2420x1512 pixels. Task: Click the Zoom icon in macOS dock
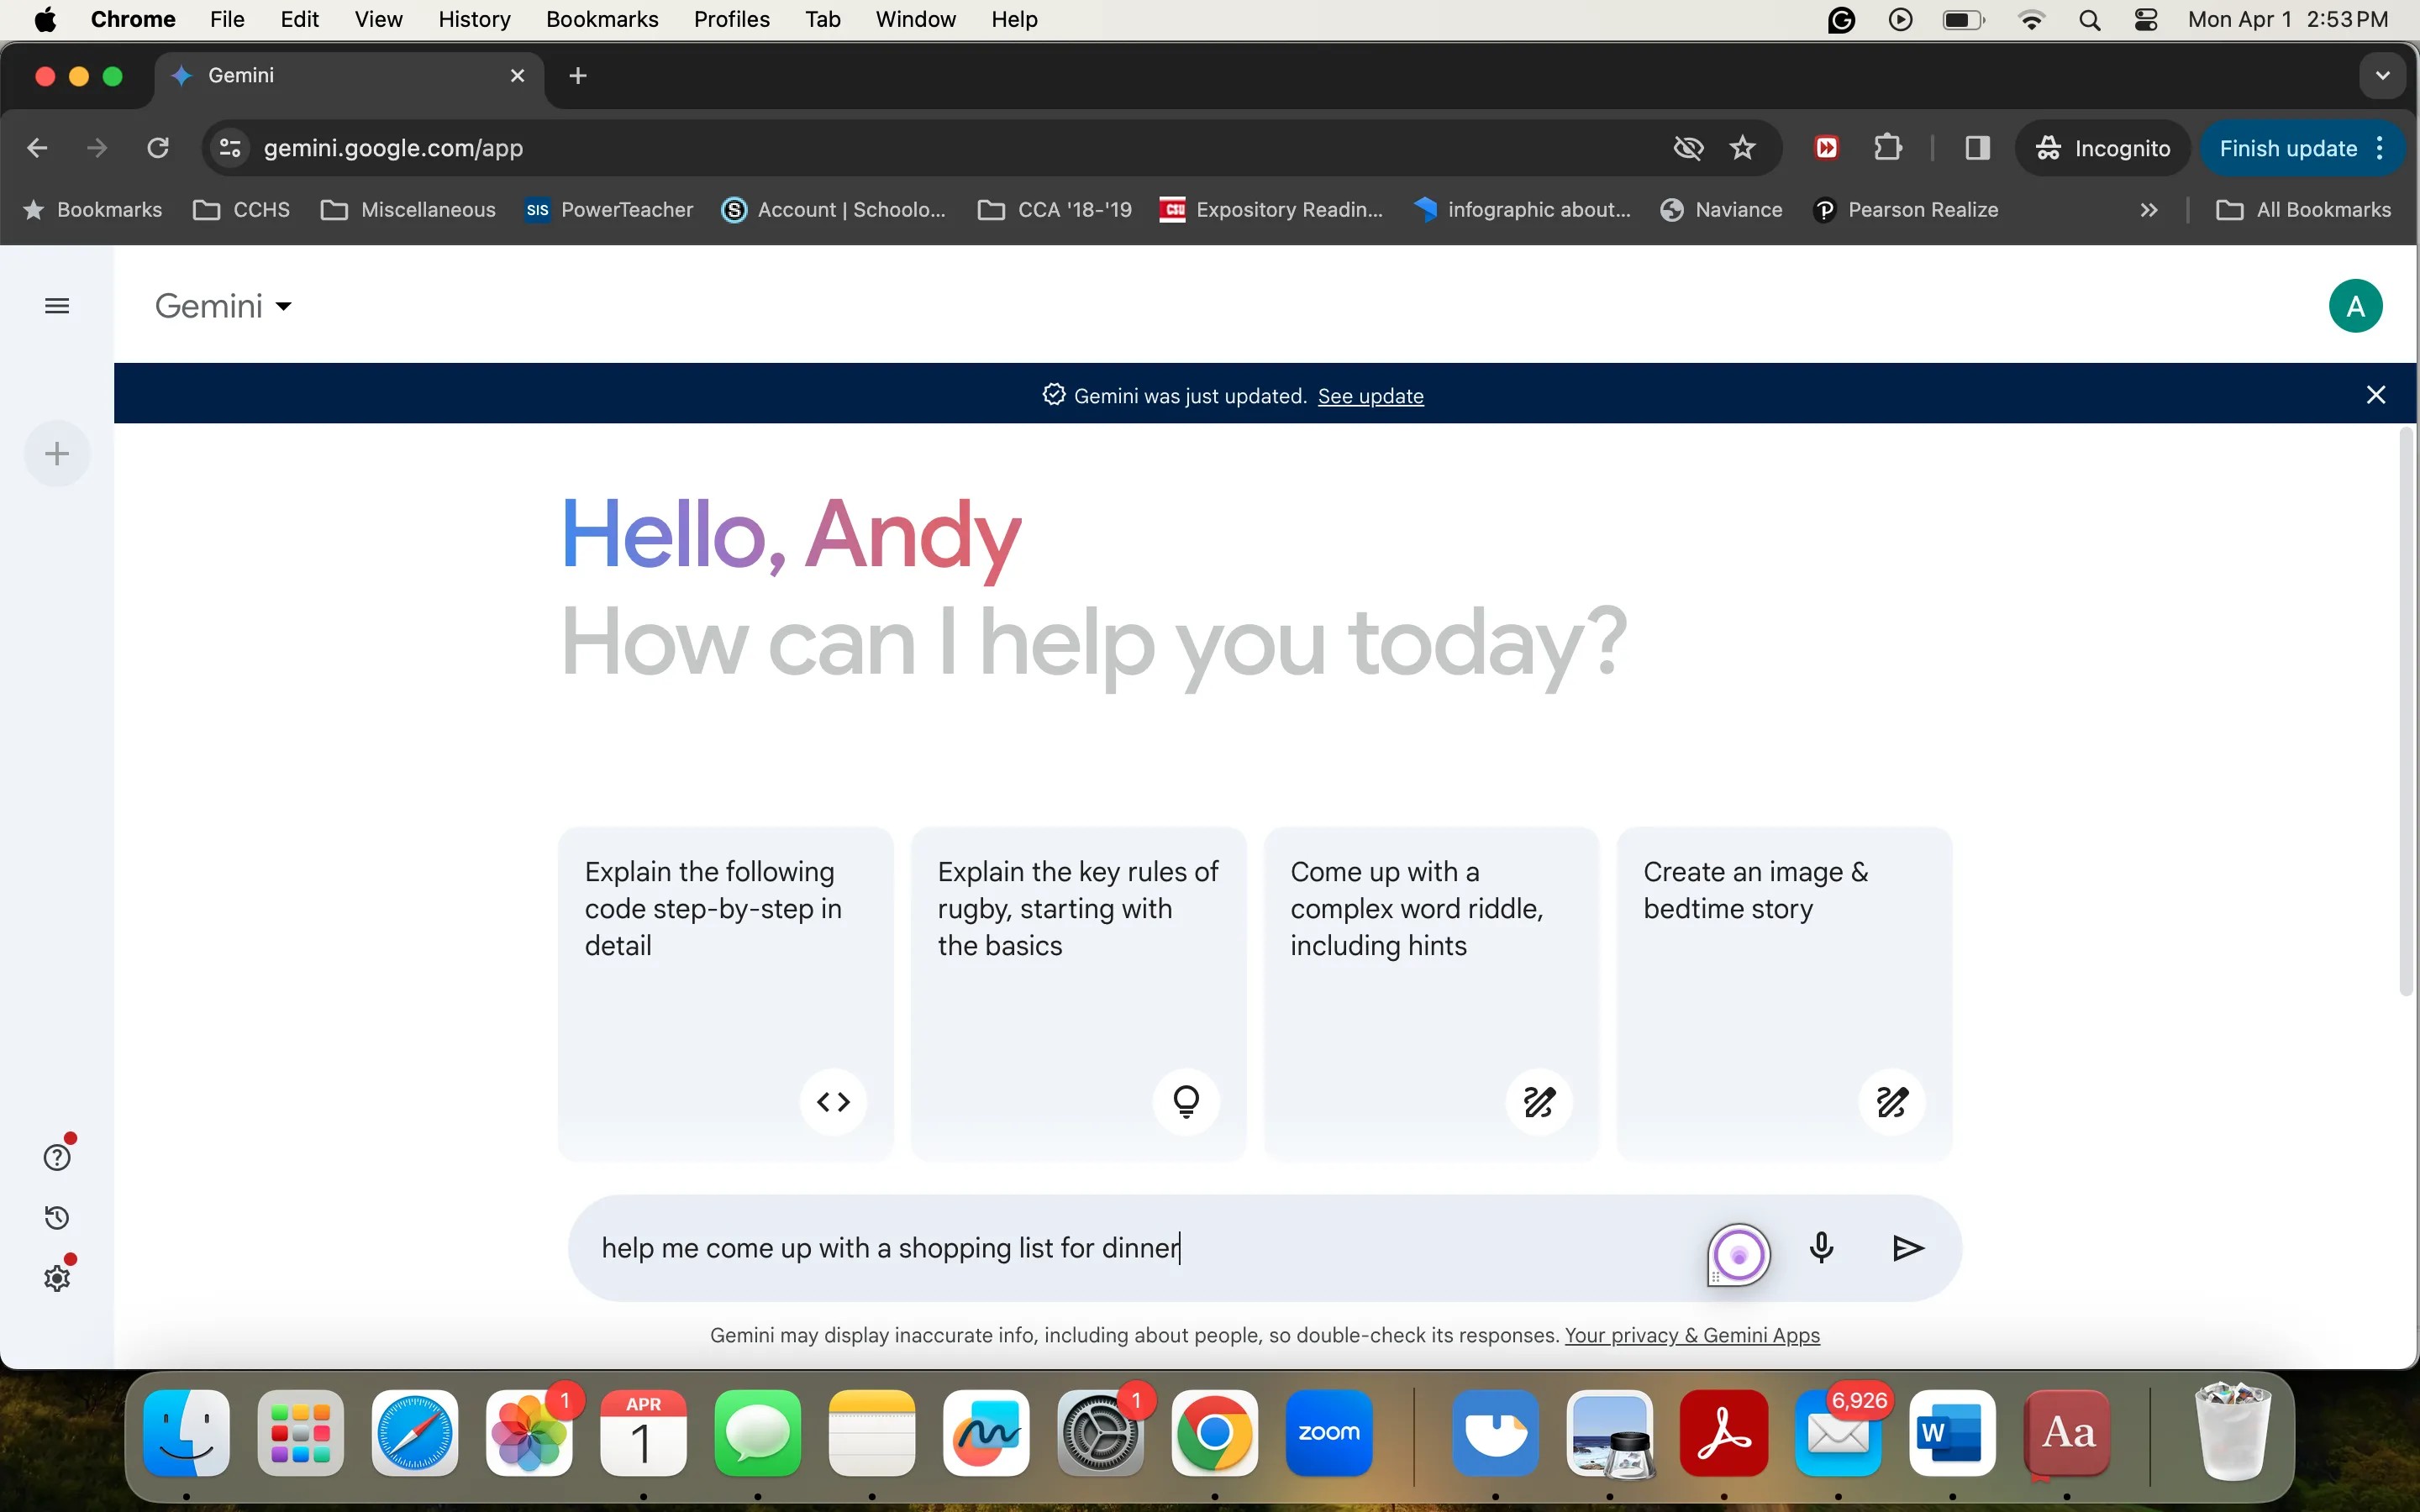(x=1328, y=1432)
